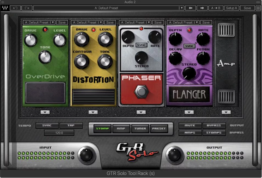This screenshot has width=262, height=178.
Task: Click the Distortion Level knob
Action: click(x=105, y=39)
